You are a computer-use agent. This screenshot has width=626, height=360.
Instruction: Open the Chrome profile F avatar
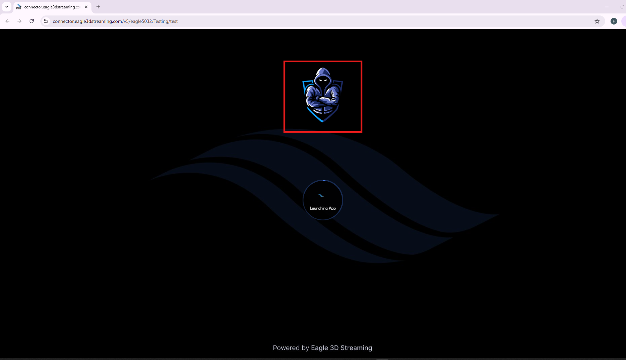point(614,21)
